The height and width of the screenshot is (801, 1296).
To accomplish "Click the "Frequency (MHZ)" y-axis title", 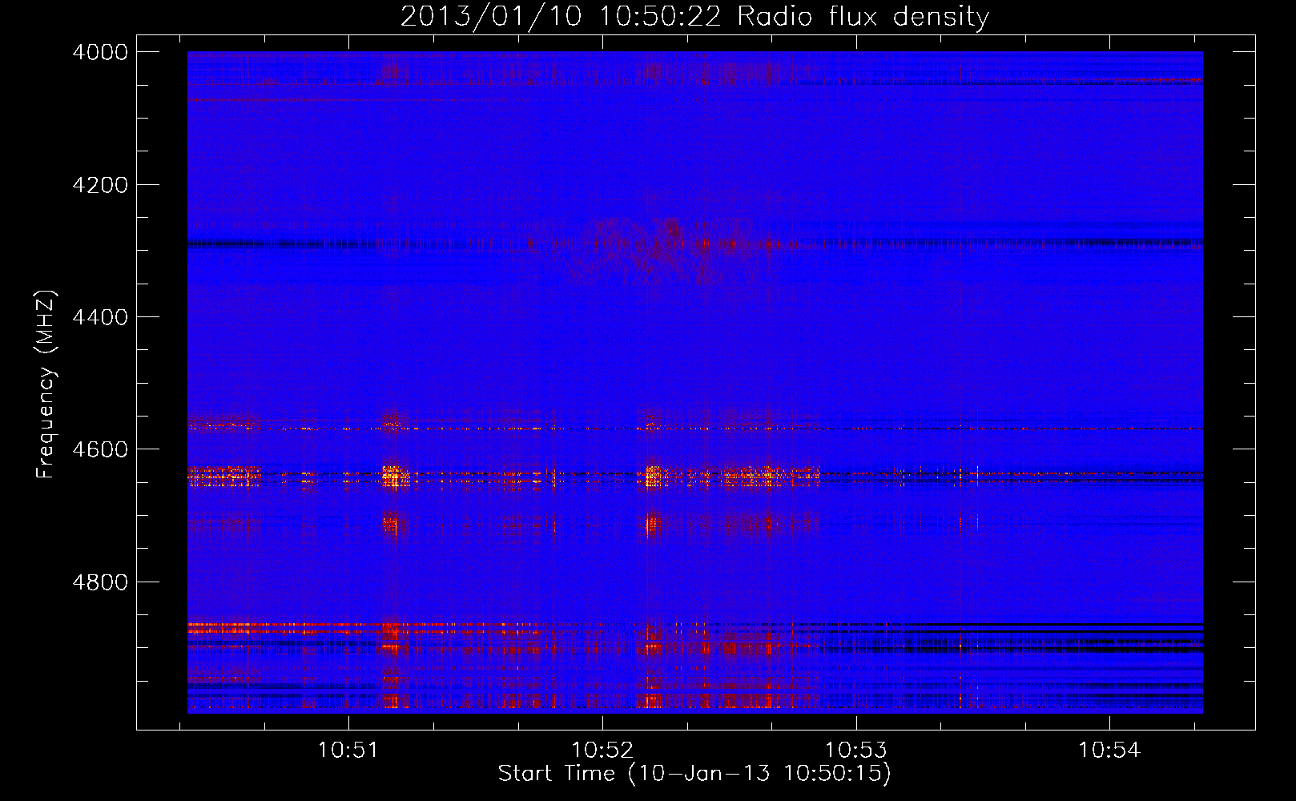I will pos(46,384).
